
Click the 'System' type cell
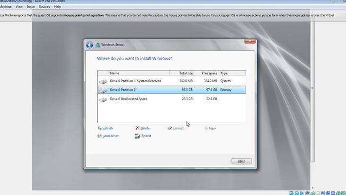point(225,81)
